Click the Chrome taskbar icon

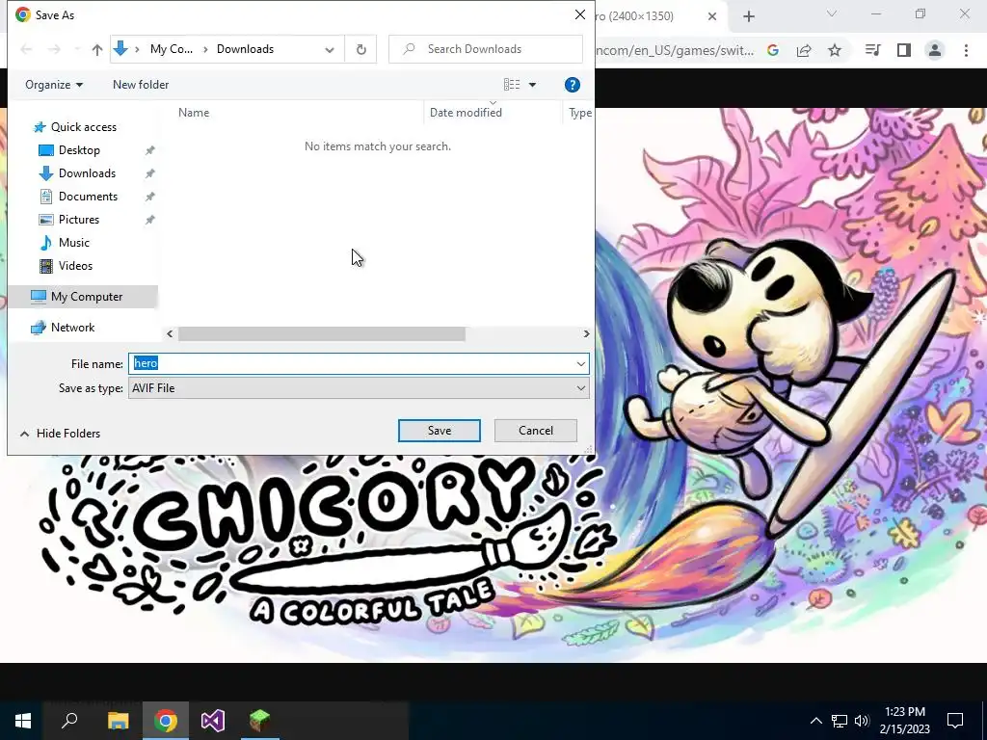pyautogui.click(x=166, y=721)
